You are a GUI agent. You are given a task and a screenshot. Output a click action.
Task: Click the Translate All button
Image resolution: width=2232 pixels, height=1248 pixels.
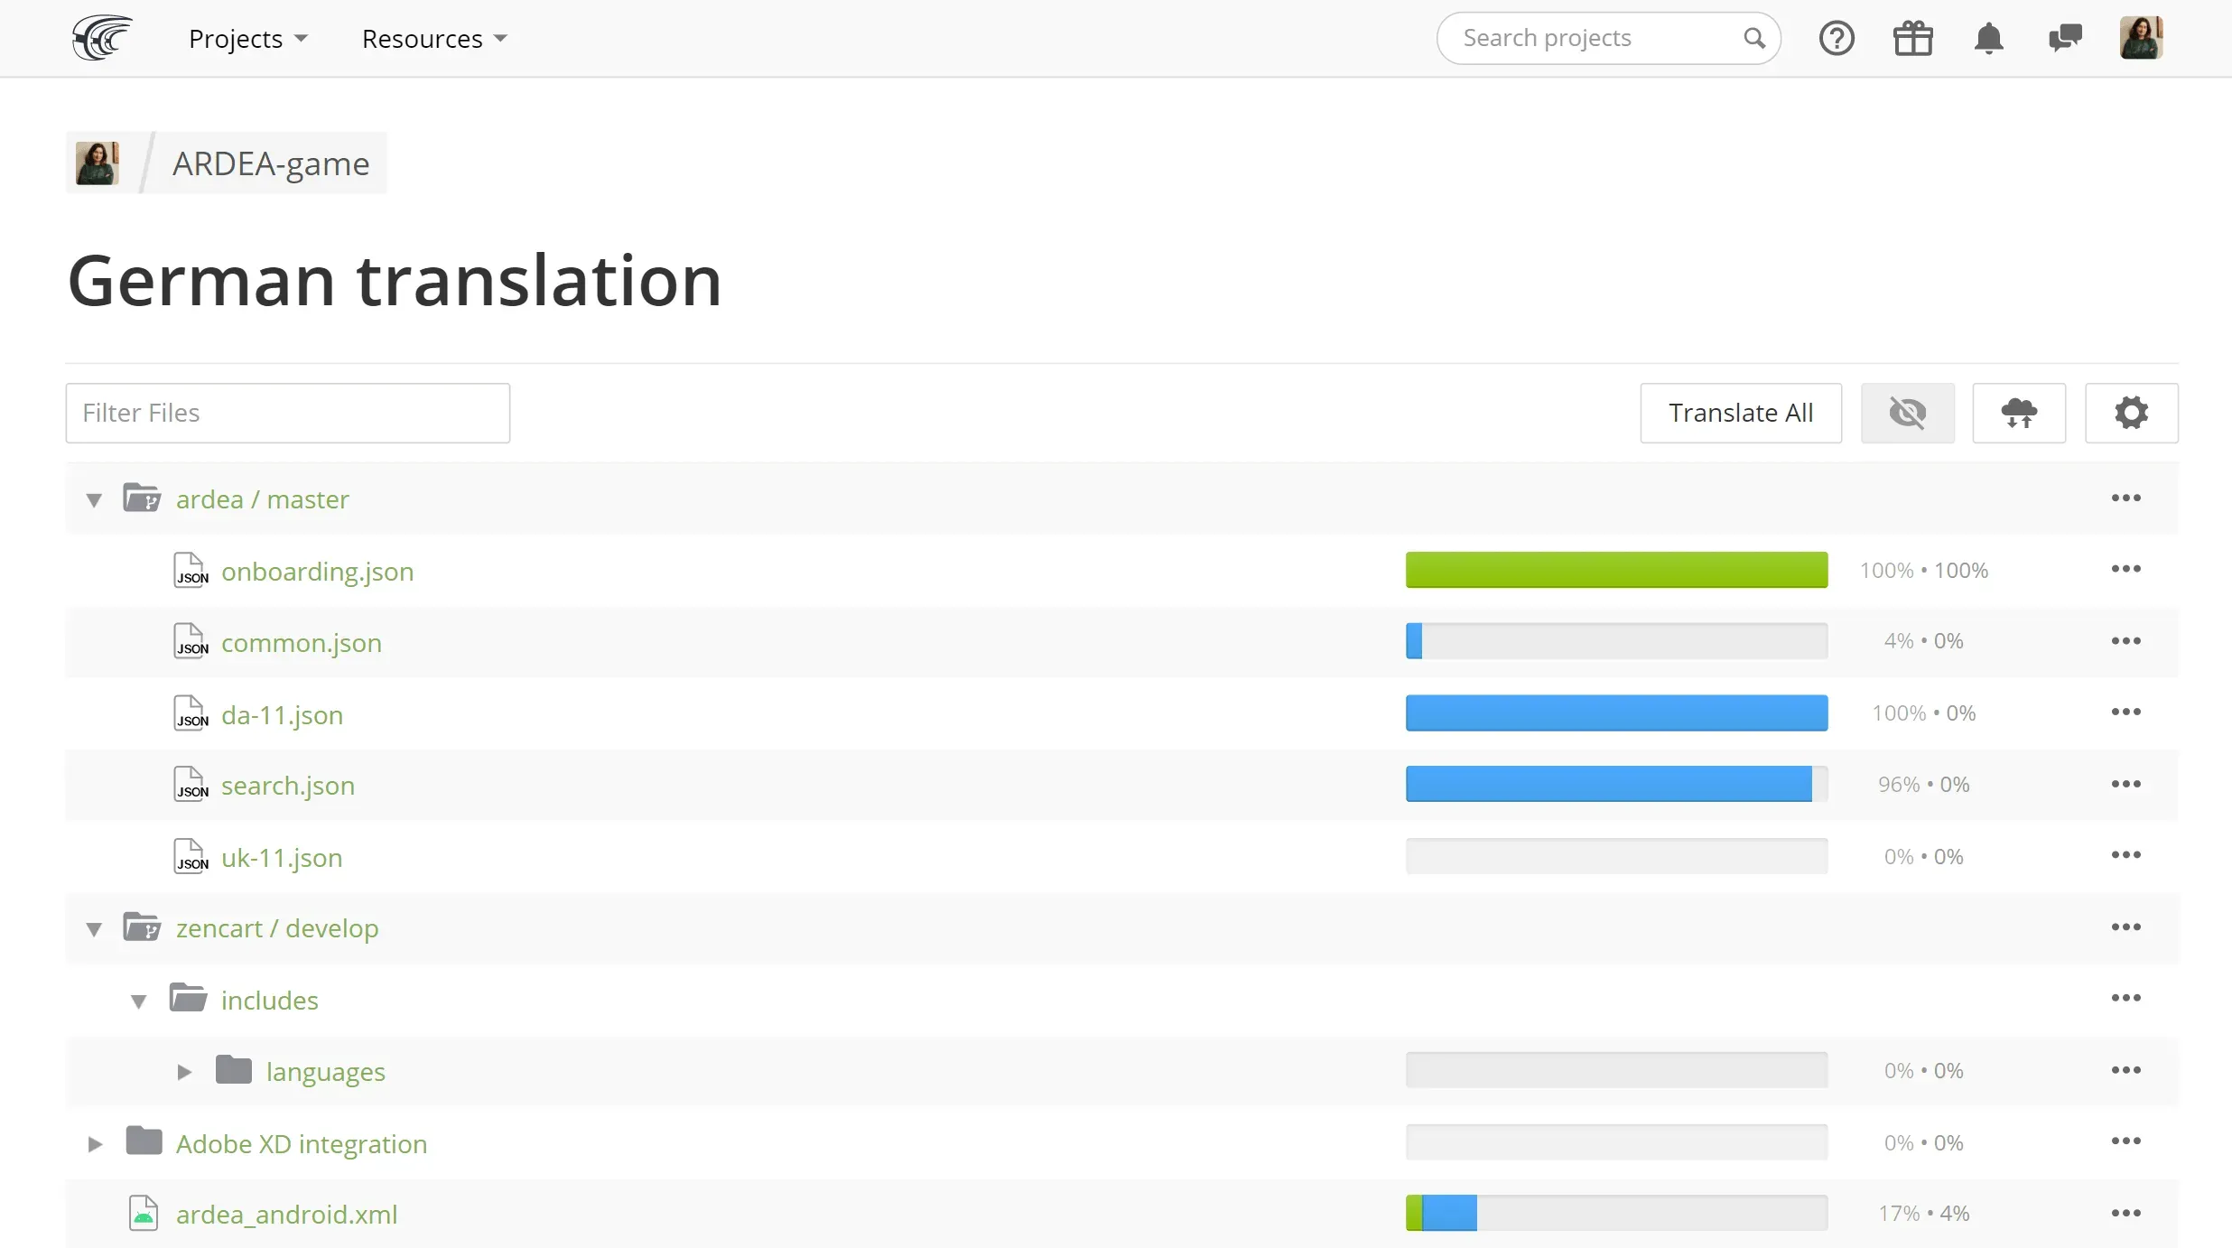(1740, 413)
